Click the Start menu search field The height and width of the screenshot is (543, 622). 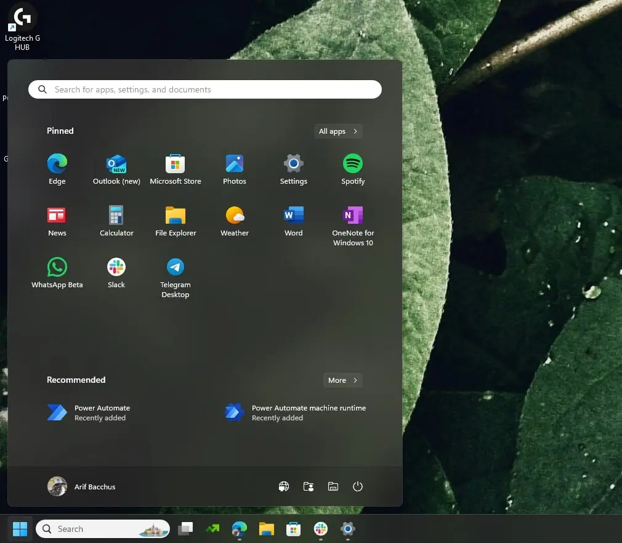point(205,89)
